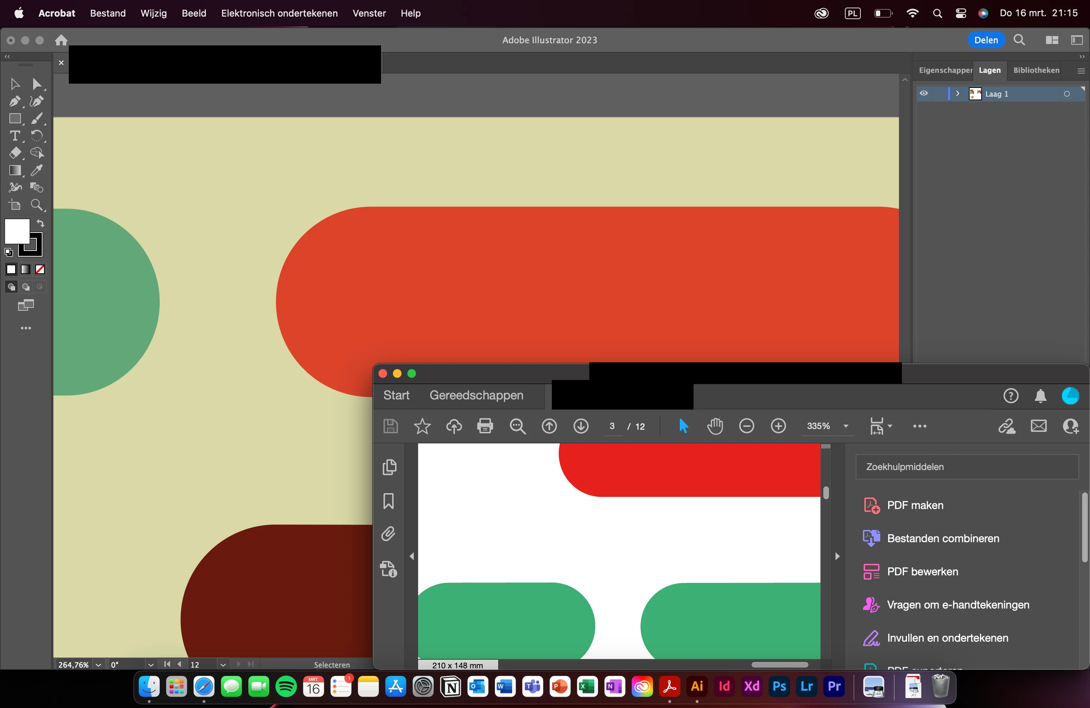1090x708 pixels.
Task: Pick the Eyedropper tool
Action: 37,171
